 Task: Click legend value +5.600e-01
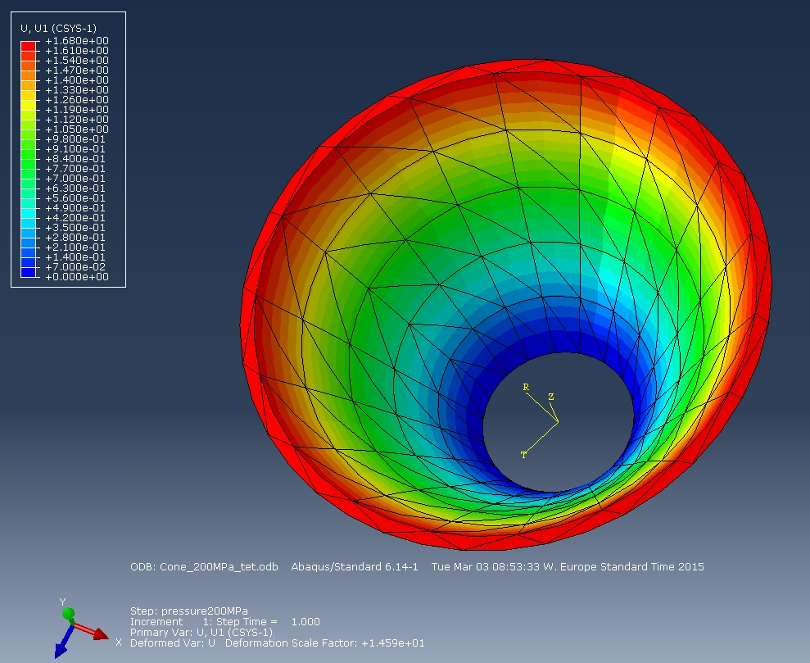click(x=75, y=198)
